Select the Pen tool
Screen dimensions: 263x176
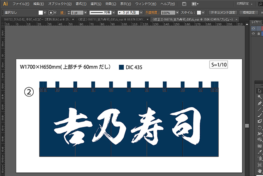pos(259,103)
